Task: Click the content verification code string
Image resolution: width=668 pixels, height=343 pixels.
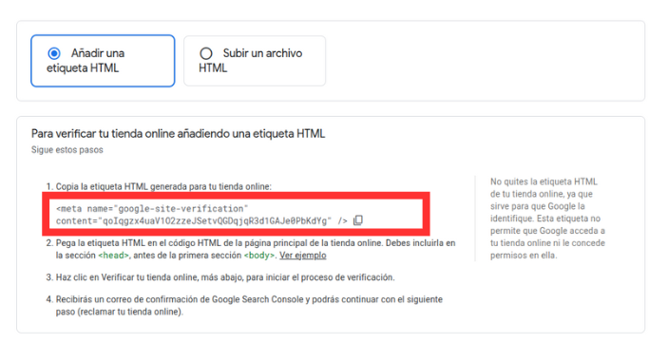Action: (x=215, y=220)
